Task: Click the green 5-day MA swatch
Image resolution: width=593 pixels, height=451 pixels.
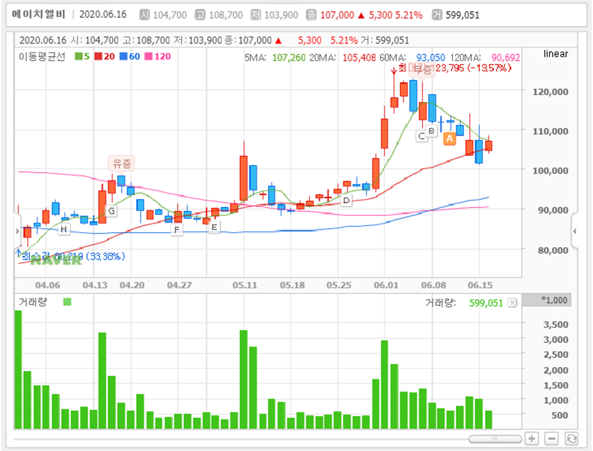Action: pyautogui.click(x=79, y=57)
